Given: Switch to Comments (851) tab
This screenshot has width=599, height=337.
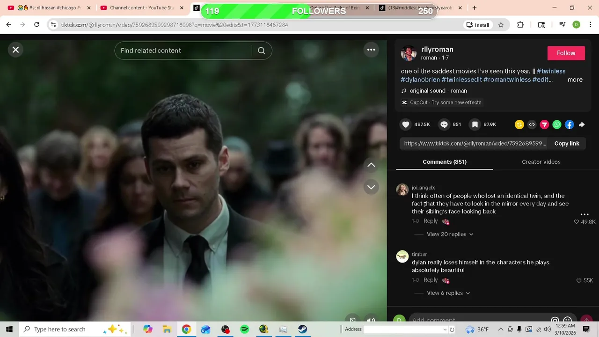Looking at the screenshot, I should [445, 162].
